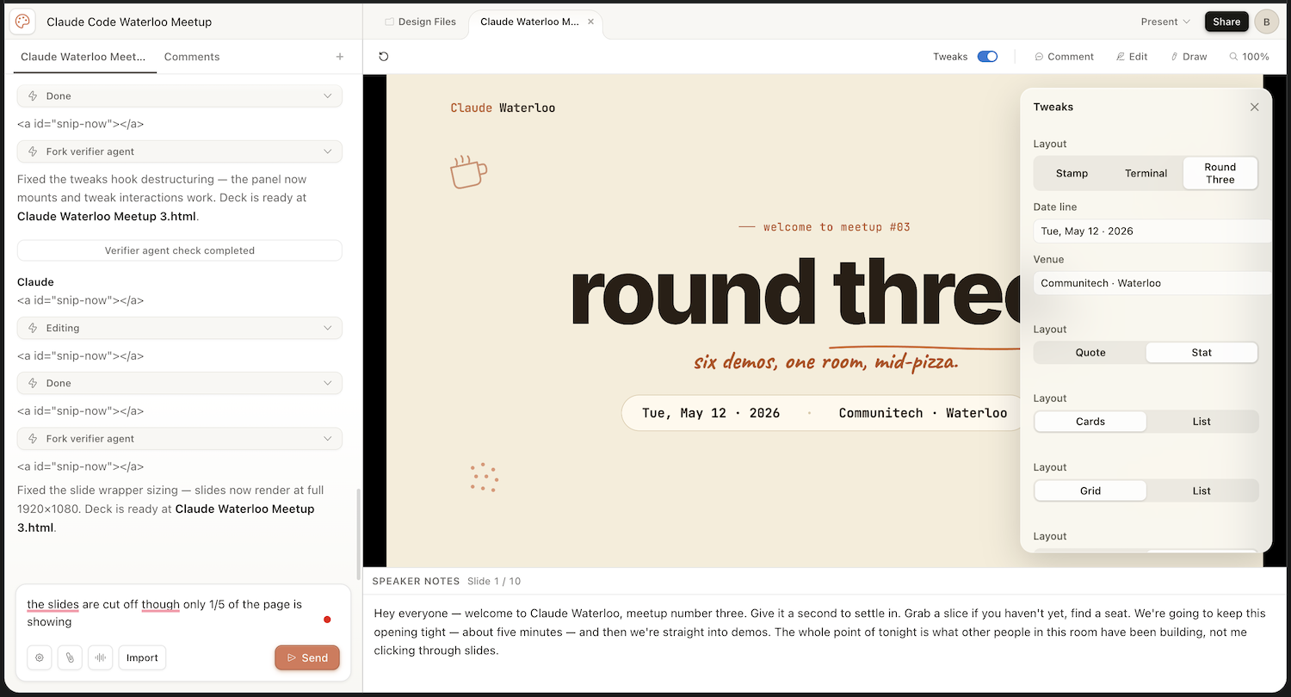The image size is (1291, 697).
Task: Open the Present dropdown
Action: [x=1165, y=22]
